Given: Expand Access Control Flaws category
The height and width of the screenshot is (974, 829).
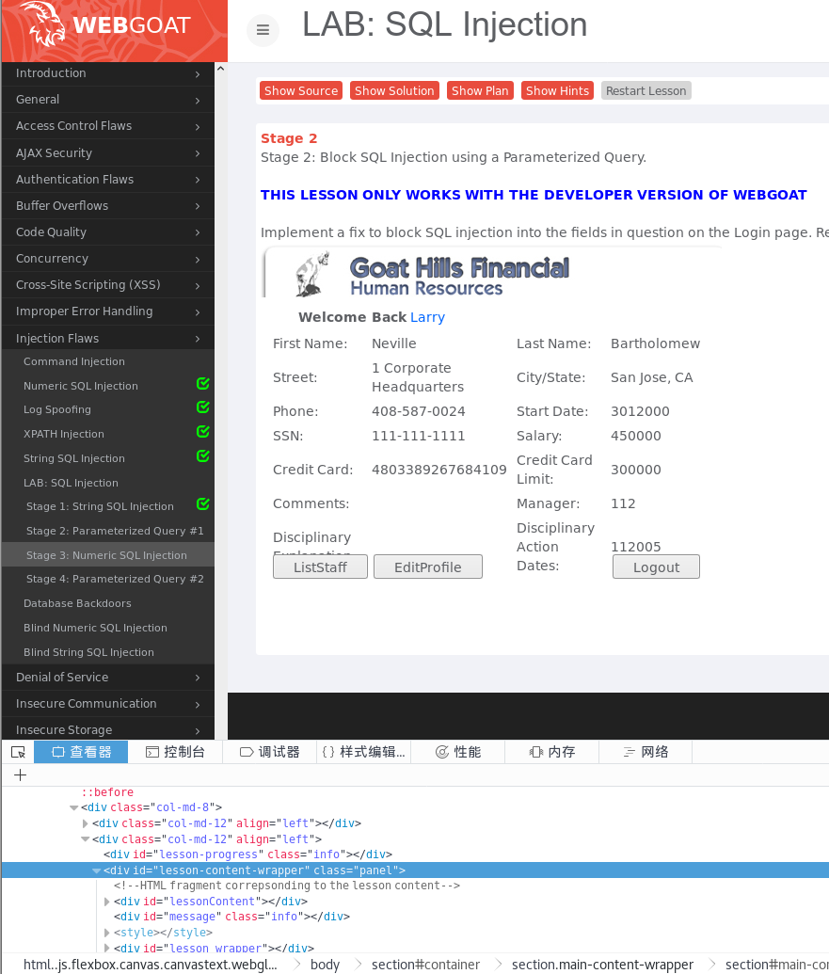Looking at the screenshot, I should tap(108, 125).
